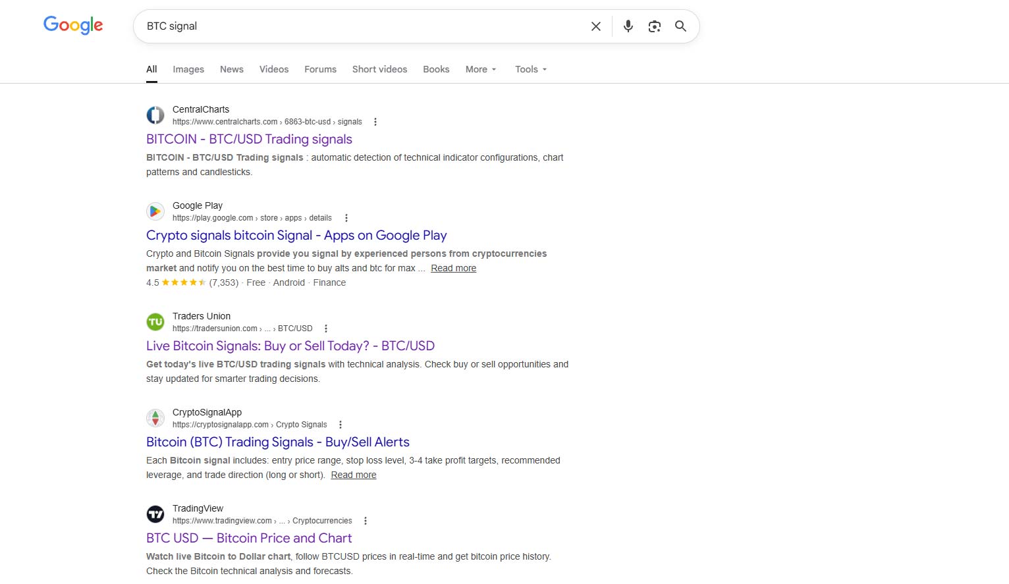Image resolution: width=1009 pixels, height=584 pixels.
Task: Click the tradersunion.com URL breadcrumb
Action: pos(242,329)
